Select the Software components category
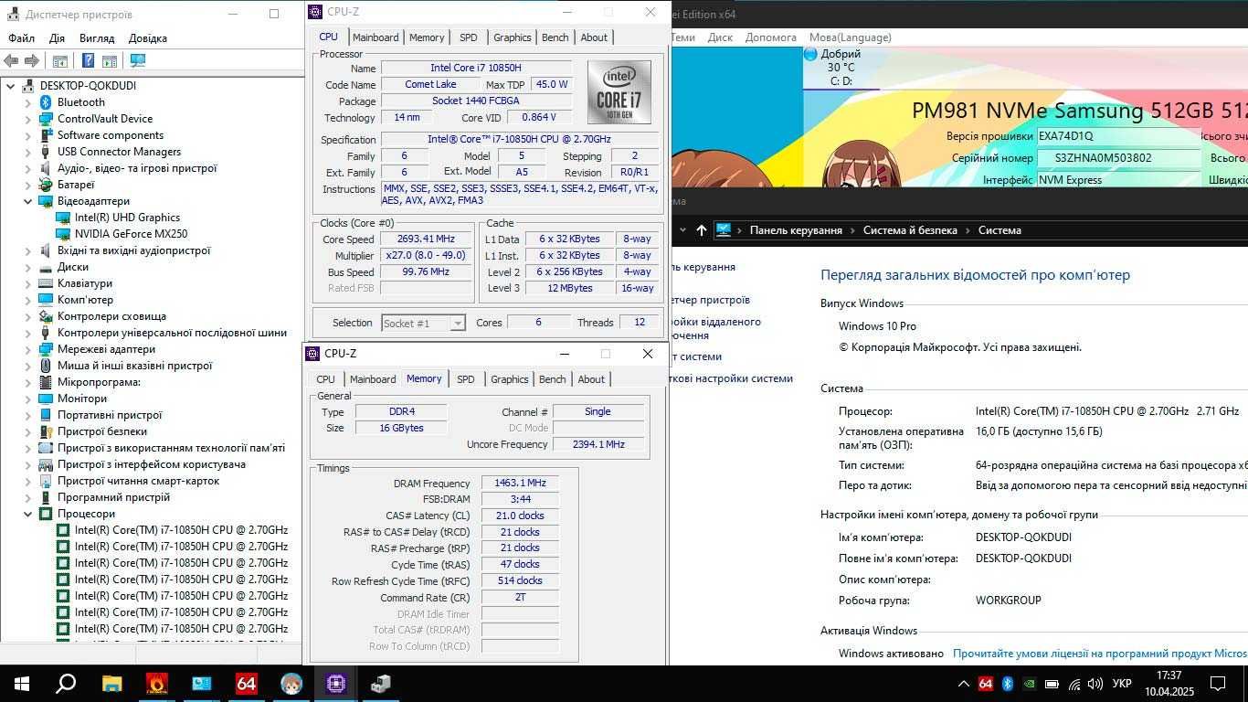This screenshot has width=1248, height=702. pyautogui.click(x=111, y=135)
